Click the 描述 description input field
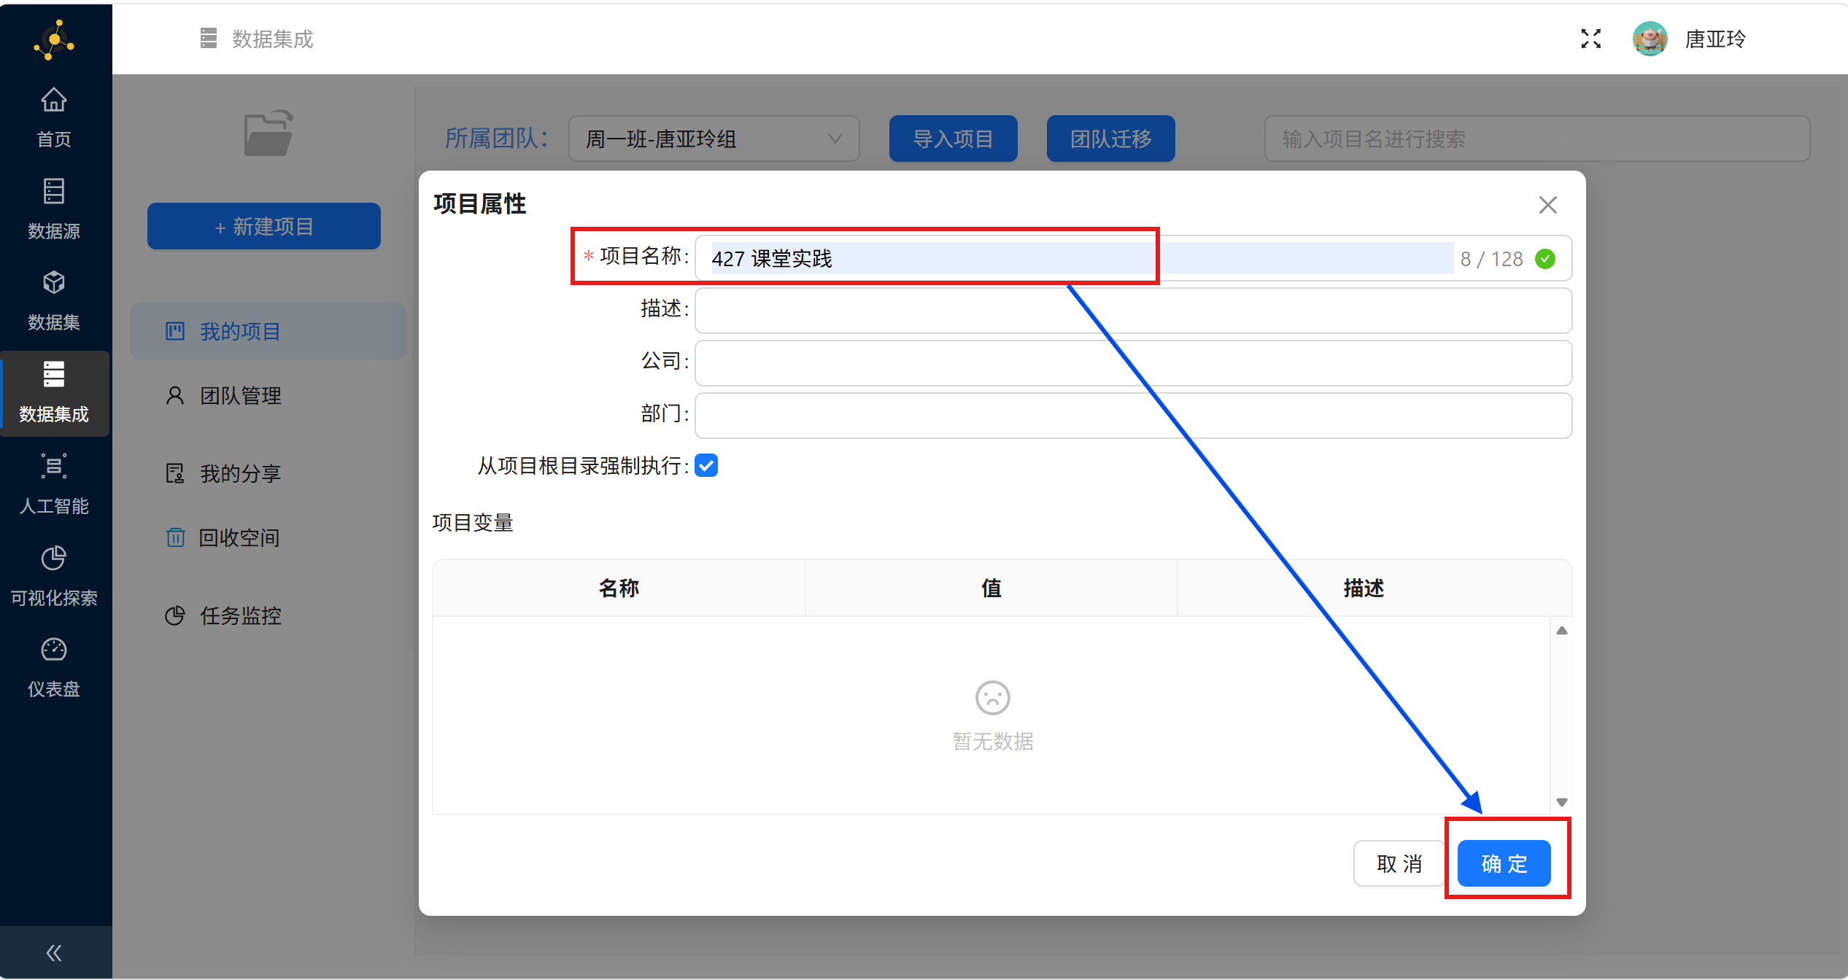The width and height of the screenshot is (1848, 980). point(1132,311)
